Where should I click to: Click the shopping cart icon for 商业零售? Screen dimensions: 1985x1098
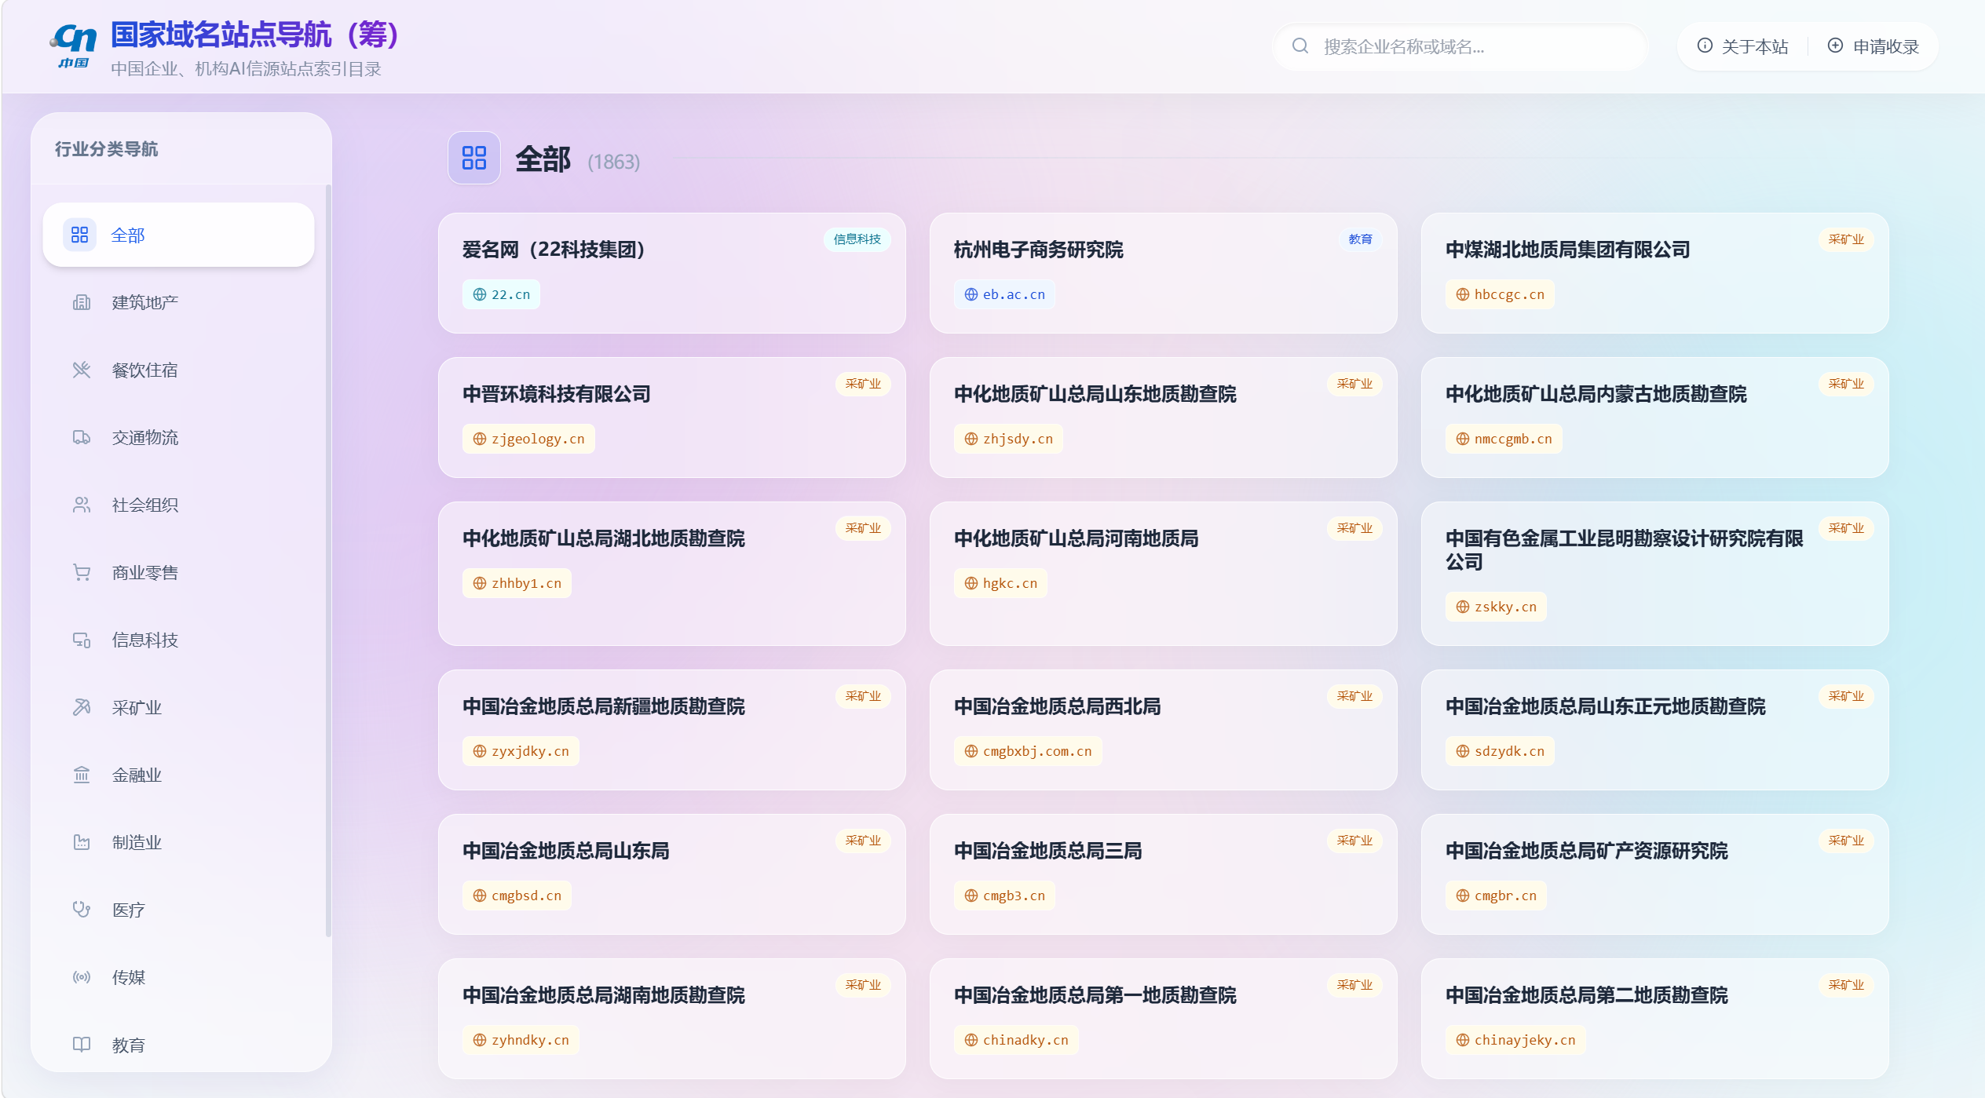click(82, 572)
